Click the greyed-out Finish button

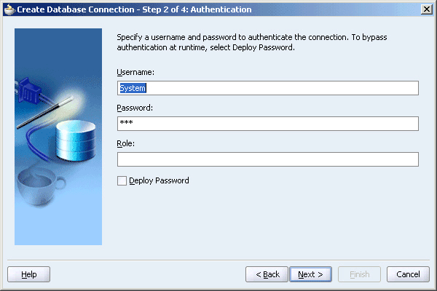point(359,274)
